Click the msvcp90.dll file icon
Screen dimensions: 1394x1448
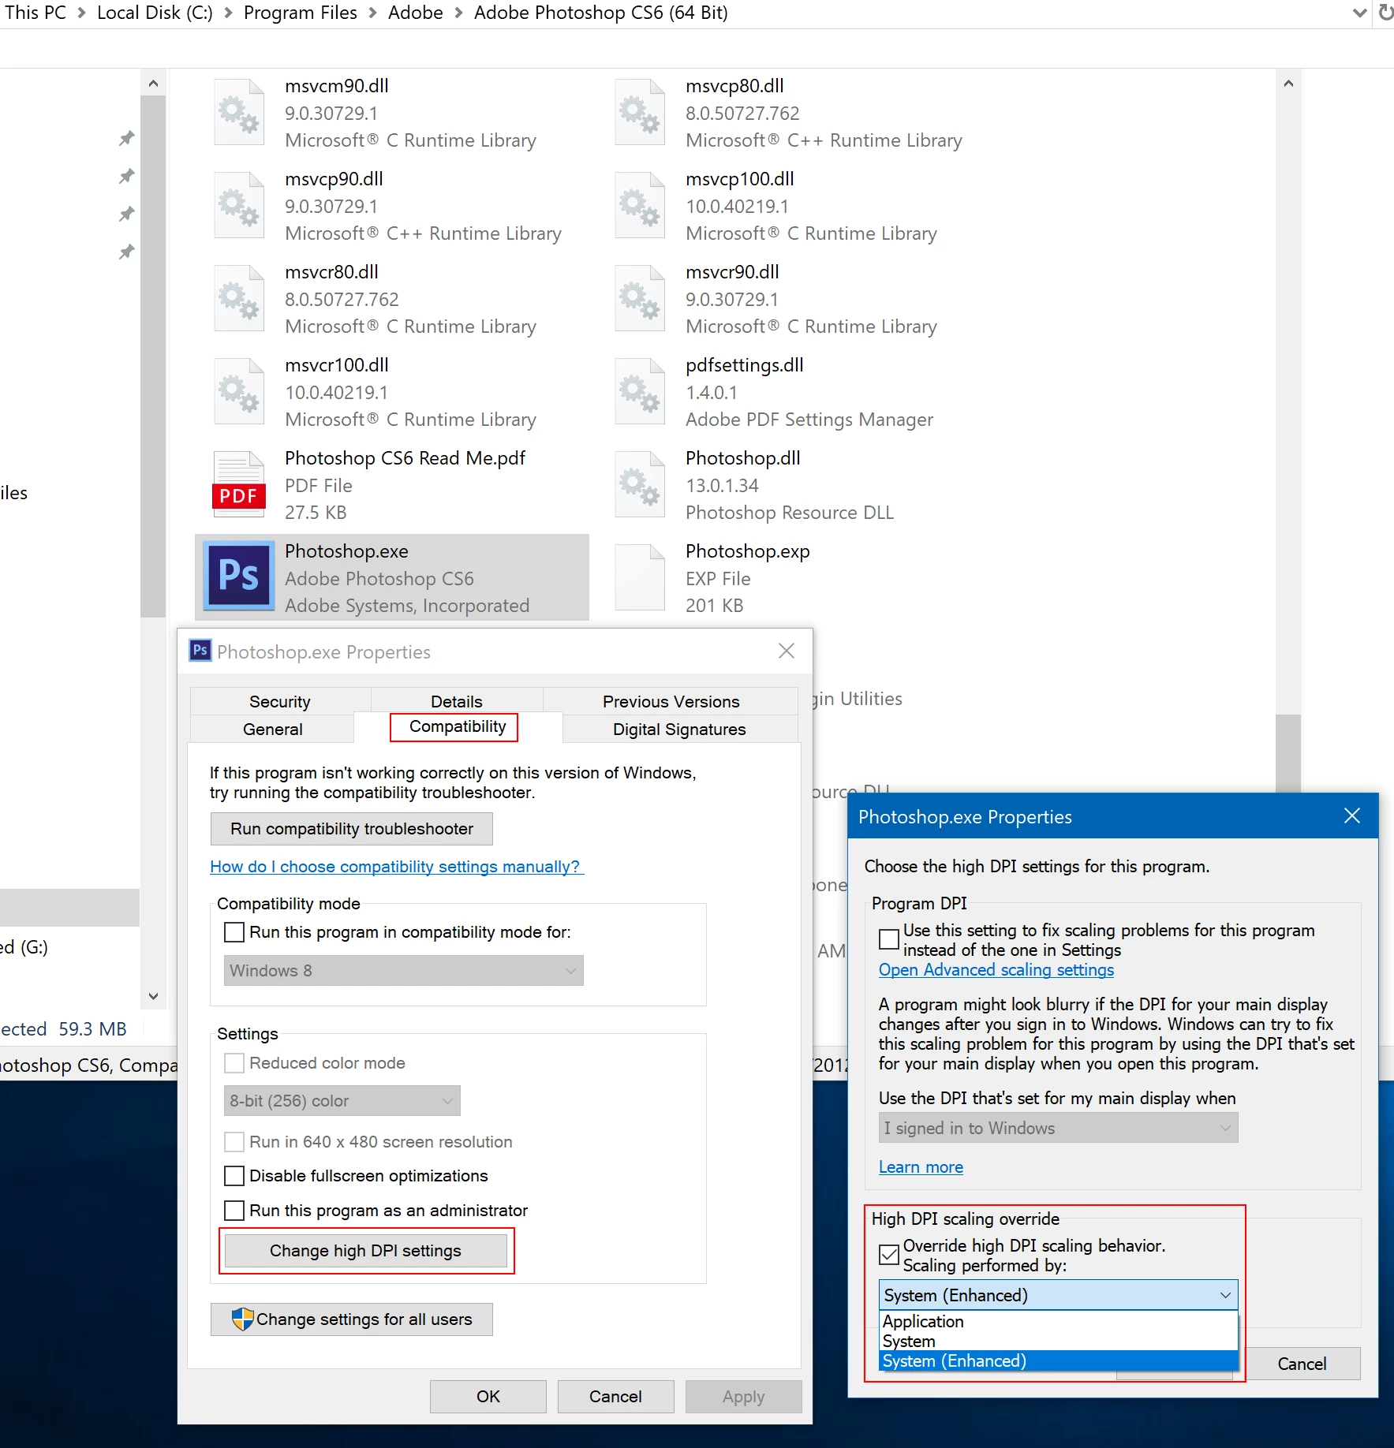pyautogui.click(x=239, y=205)
